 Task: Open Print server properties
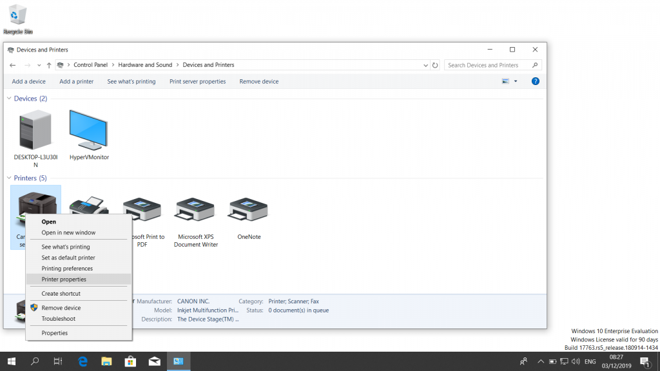click(x=197, y=82)
